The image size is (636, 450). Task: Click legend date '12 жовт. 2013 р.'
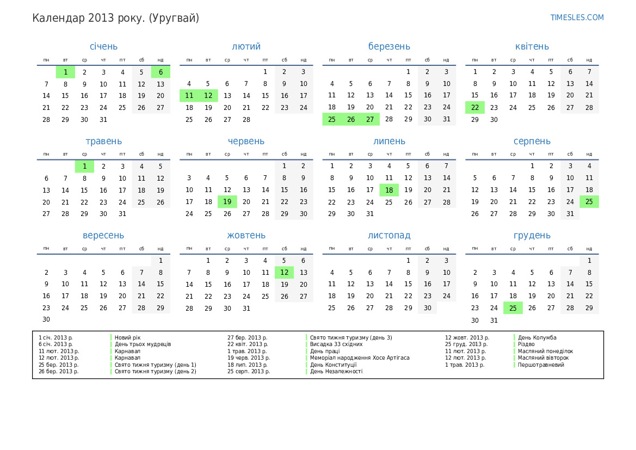[x=467, y=337]
